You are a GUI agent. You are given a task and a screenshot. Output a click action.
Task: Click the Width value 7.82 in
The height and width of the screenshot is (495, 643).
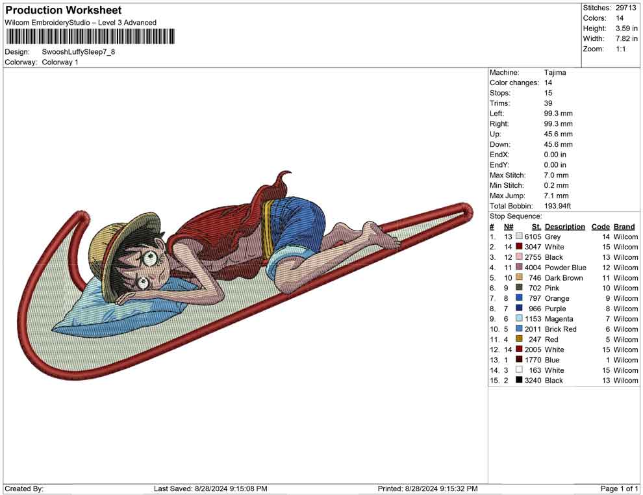point(627,38)
